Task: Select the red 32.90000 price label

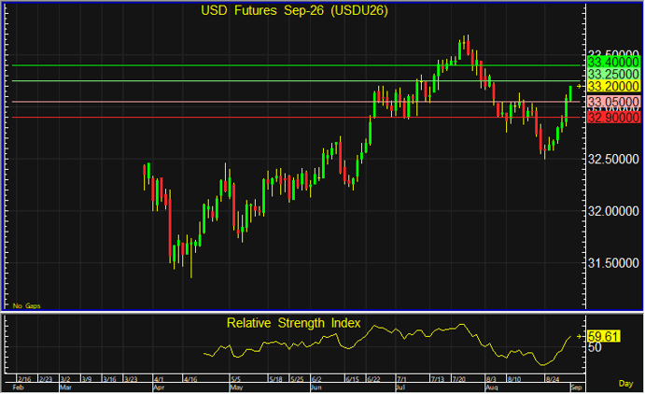Action: pos(613,118)
